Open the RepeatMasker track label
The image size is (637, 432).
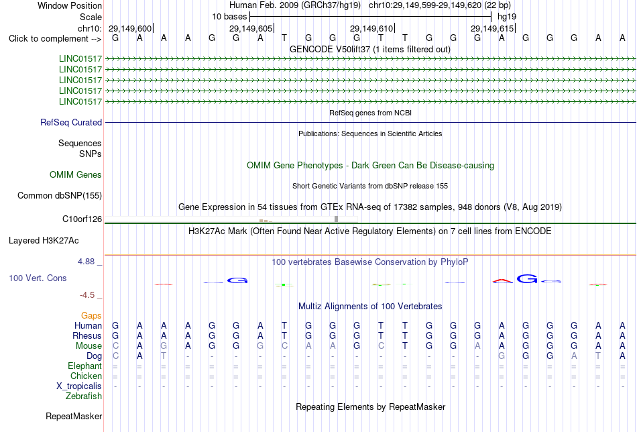[x=74, y=416]
